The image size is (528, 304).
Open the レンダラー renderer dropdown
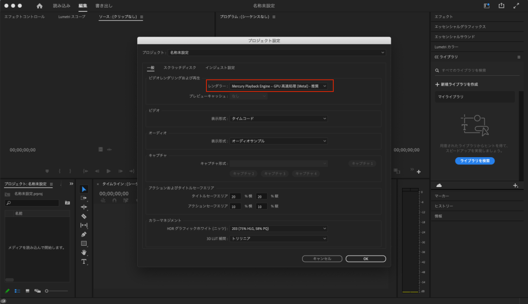point(278,86)
